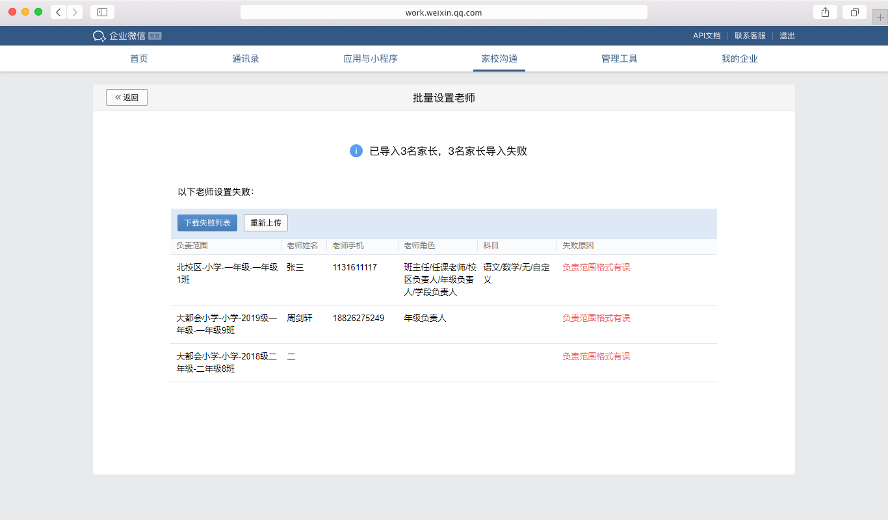Click the 重新上传 button
The width and height of the screenshot is (888, 520).
coord(266,223)
